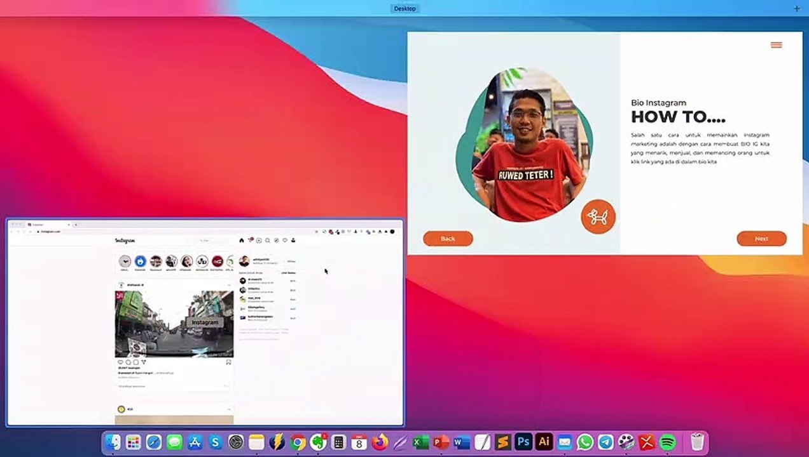Launch Firefox from the dock
The width and height of the screenshot is (809, 457).
(x=380, y=442)
